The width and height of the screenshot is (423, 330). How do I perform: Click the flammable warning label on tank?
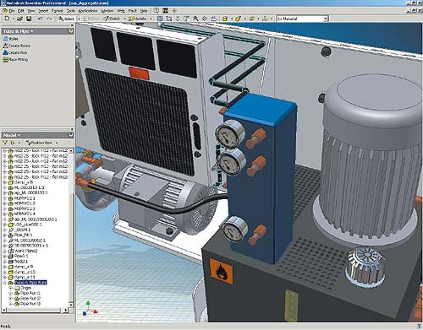point(221,272)
